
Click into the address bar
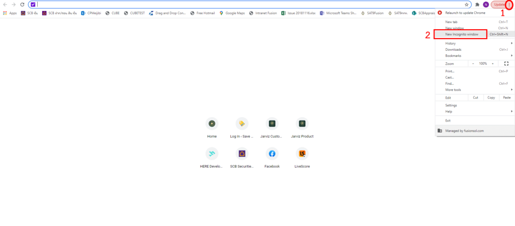[x=251, y=5]
